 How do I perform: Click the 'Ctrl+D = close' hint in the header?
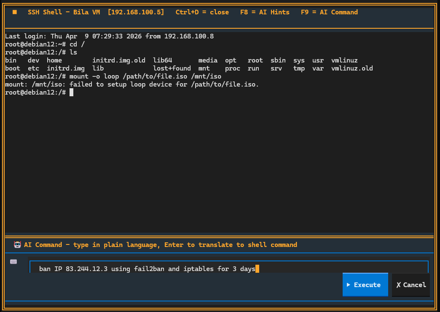pyautogui.click(x=202, y=12)
